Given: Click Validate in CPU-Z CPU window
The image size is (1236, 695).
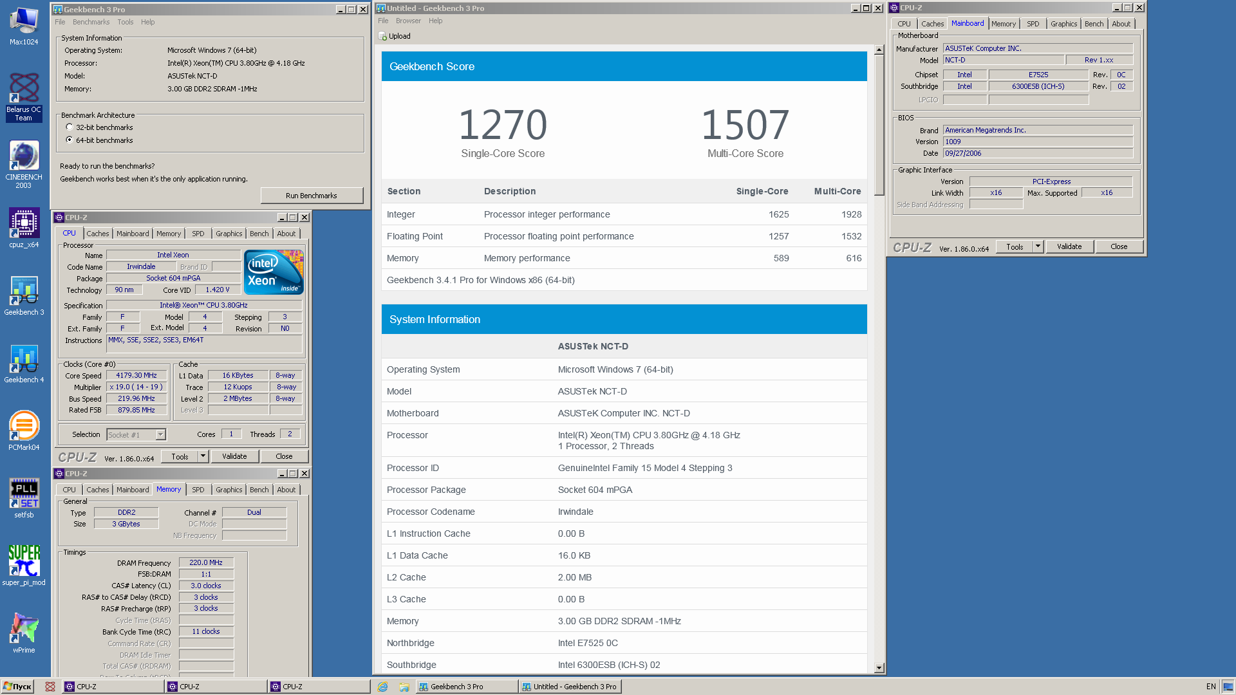Looking at the screenshot, I should coord(234,456).
